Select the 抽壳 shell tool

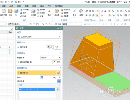(x=23, y=16)
